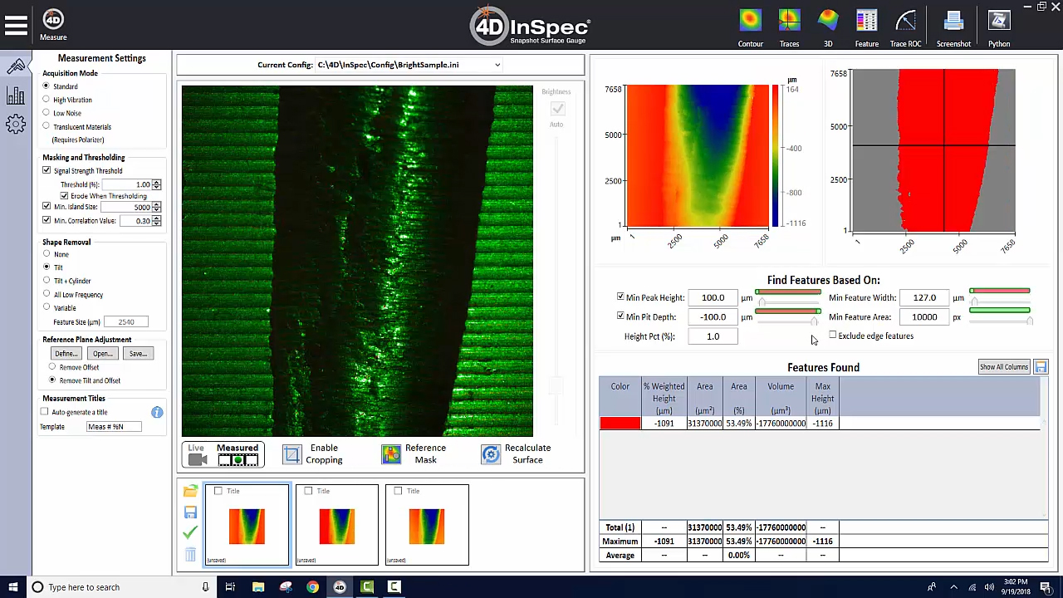Select Tilt + Cylinder shape removal
Viewport: 1063px width, 598px height.
pyautogui.click(x=47, y=281)
